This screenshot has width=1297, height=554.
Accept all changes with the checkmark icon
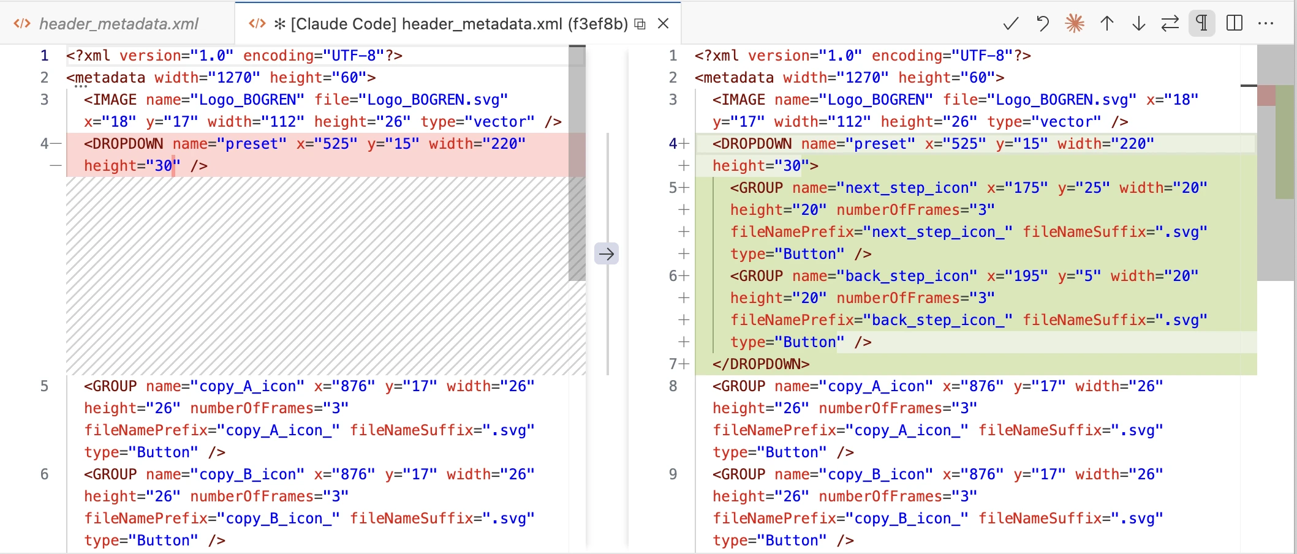1010,24
